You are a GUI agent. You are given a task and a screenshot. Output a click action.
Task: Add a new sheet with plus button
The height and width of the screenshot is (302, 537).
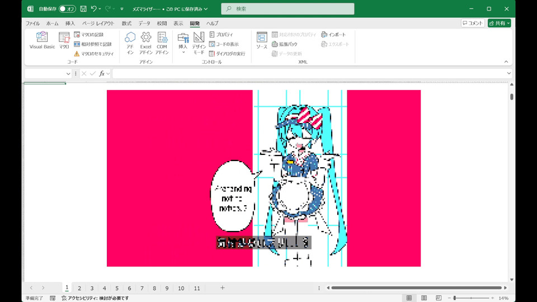222,288
